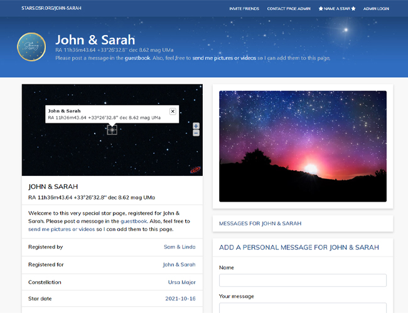
Task: Zoom in on the star map
Action: point(196,126)
